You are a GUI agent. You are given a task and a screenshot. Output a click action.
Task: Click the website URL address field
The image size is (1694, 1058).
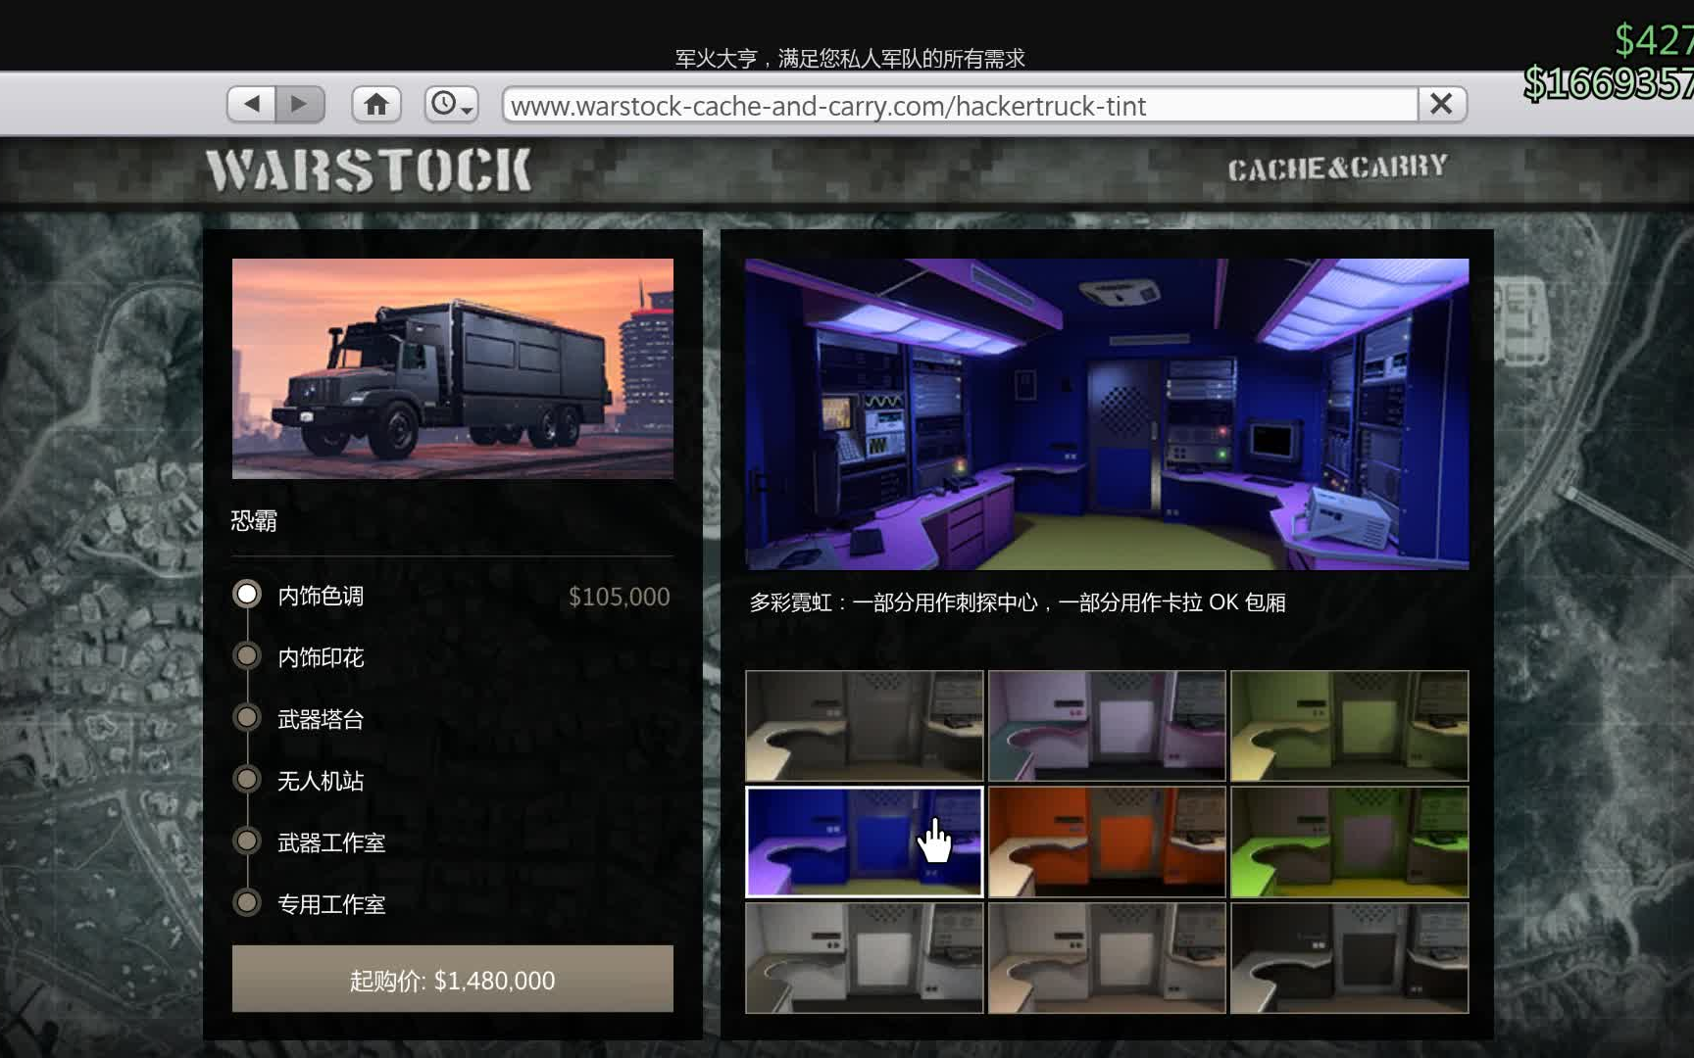959,105
